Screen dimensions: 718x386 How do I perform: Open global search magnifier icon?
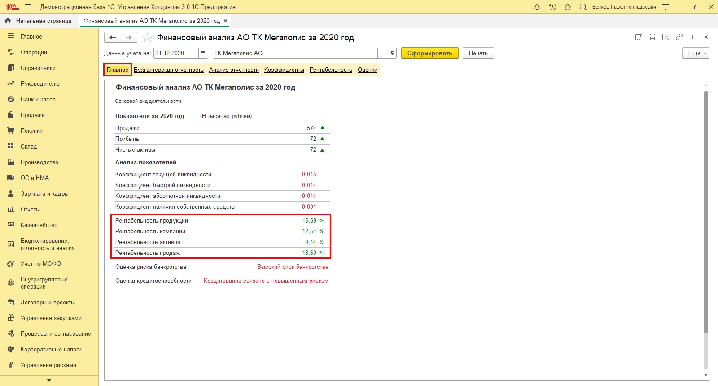coord(583,7)
